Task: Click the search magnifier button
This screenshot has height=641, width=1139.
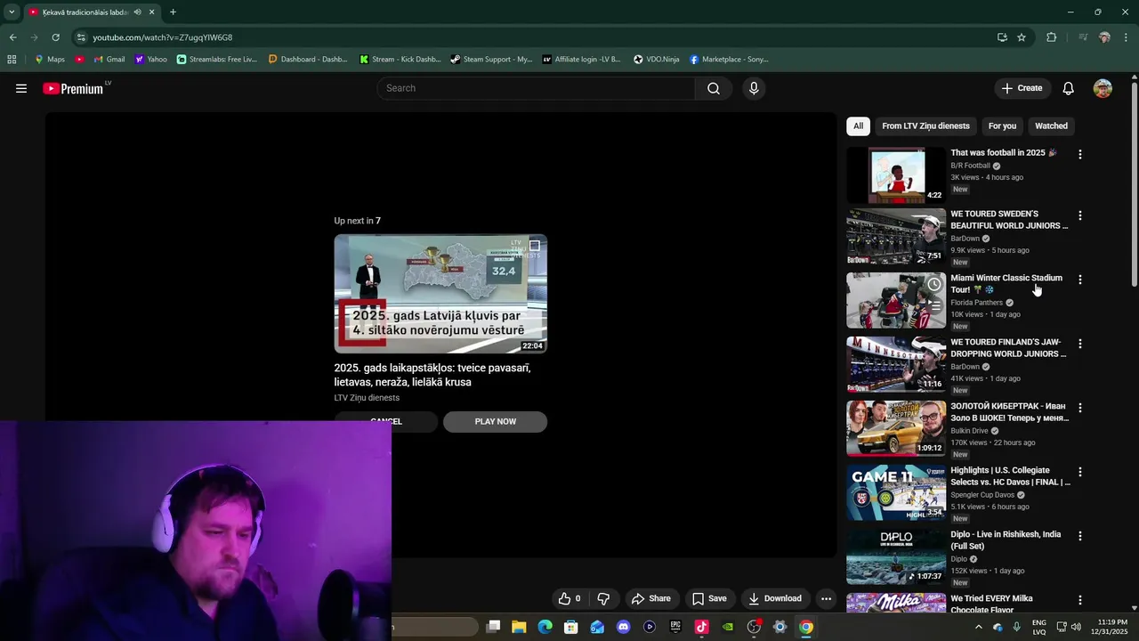Action: 714,88
